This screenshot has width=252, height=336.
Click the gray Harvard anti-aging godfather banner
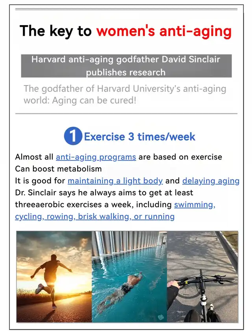(126, 66)
